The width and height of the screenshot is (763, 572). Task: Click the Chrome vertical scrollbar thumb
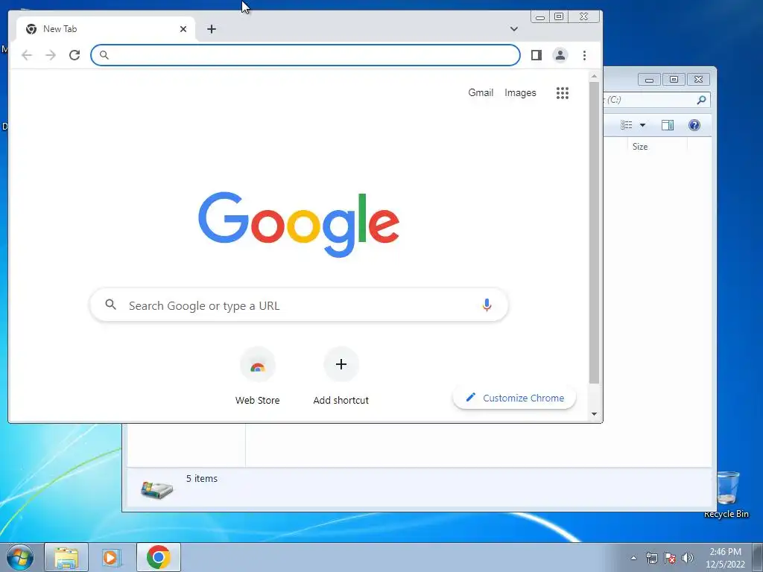[x=594, y=233]
